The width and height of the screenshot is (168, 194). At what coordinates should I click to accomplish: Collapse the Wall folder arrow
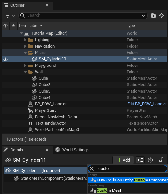(25, 72)
